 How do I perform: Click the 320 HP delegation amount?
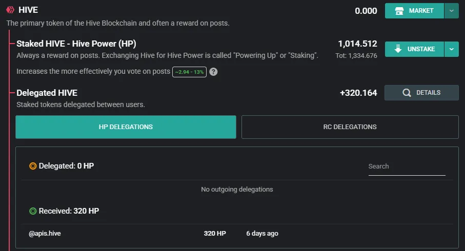(215, 234)
